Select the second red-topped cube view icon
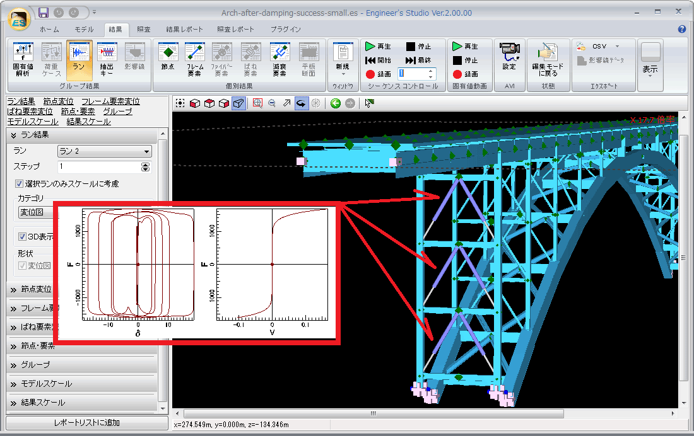 [209, 103]
